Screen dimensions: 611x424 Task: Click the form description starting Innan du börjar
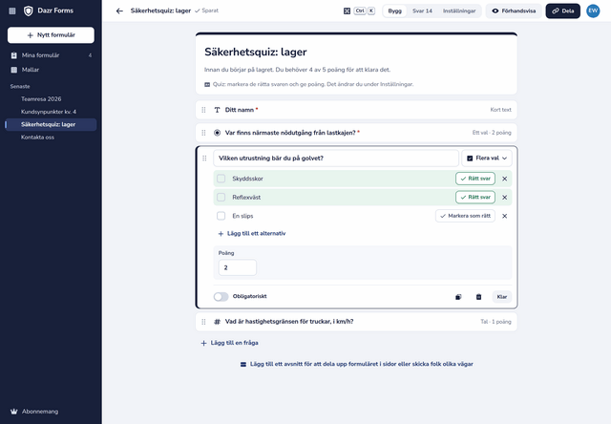click(x=297, y=70)
